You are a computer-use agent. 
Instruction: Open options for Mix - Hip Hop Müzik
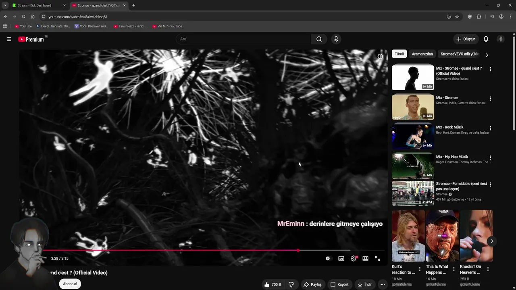pyautogui.click(x=491, y=158)
